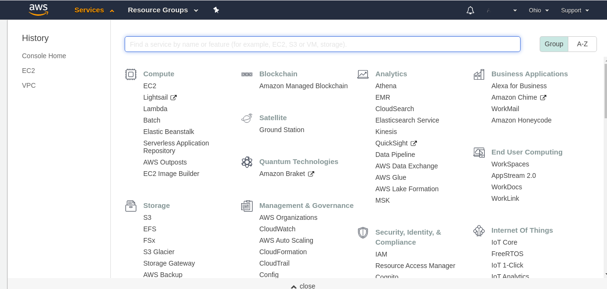Open EC2 from History sidebar
607x289 pixels.
pos(29,71)
